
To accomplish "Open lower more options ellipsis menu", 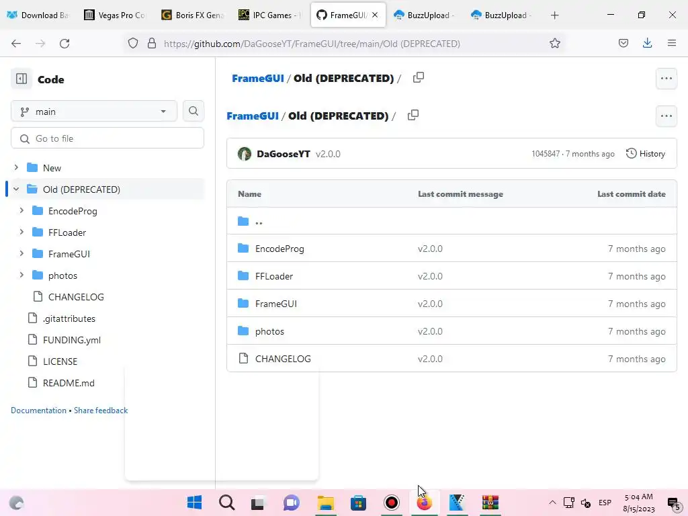I will coord(666,116).
